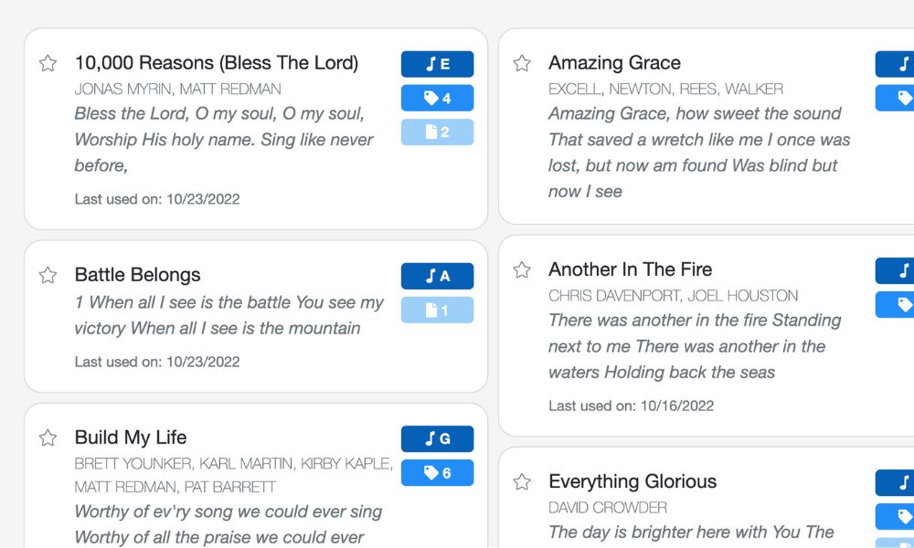Viewport: 914px width, 548px height.
Task: Star the Another In The Fire song
Action: (x=522, y=269)
